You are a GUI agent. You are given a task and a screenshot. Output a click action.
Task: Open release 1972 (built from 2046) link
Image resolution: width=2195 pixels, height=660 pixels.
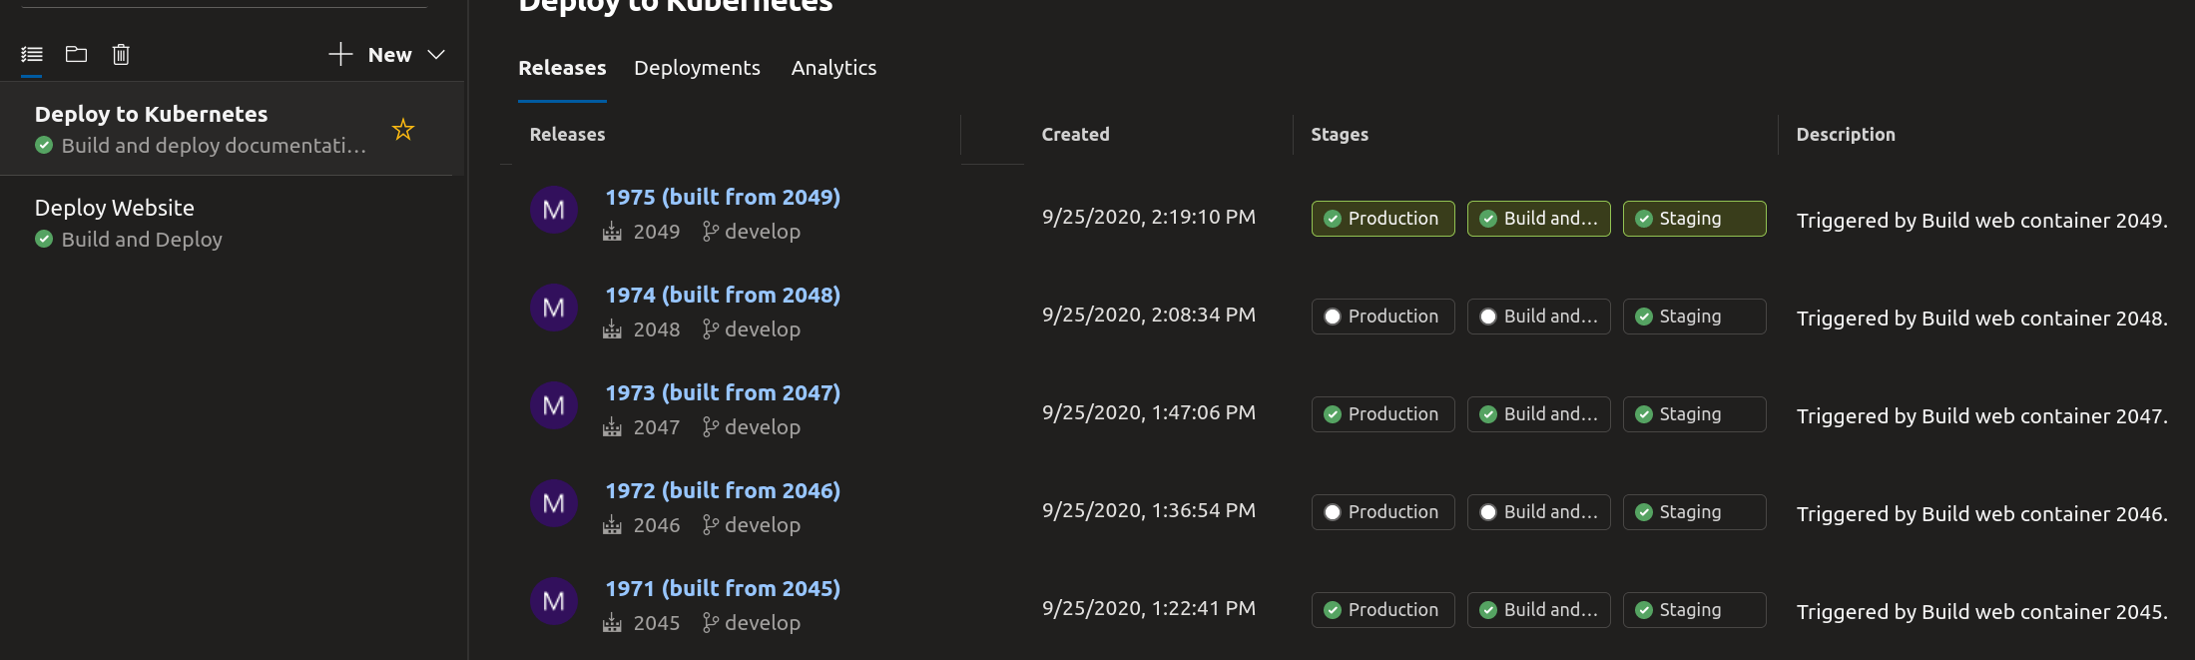723,490
